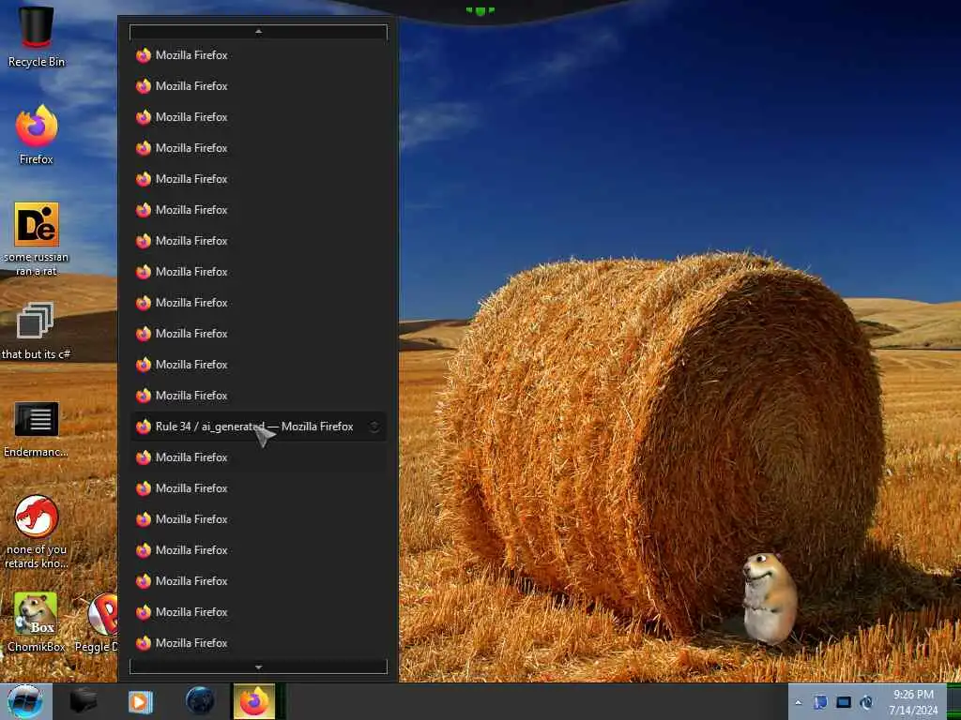This screenshot has width=961, height=720.
Task: Switch to the 'Rule 34 / ai_generated' Firefox window
Action: pyautogui.click(x=258, y=427)
